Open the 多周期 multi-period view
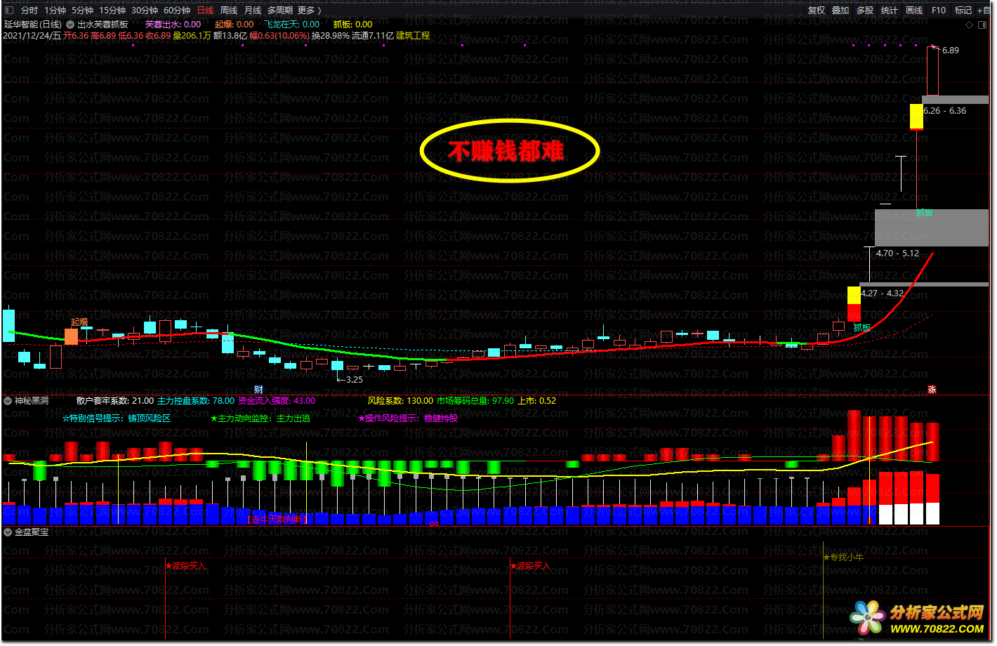This screenshot has height=646, width=997. [x=280, y=11]
